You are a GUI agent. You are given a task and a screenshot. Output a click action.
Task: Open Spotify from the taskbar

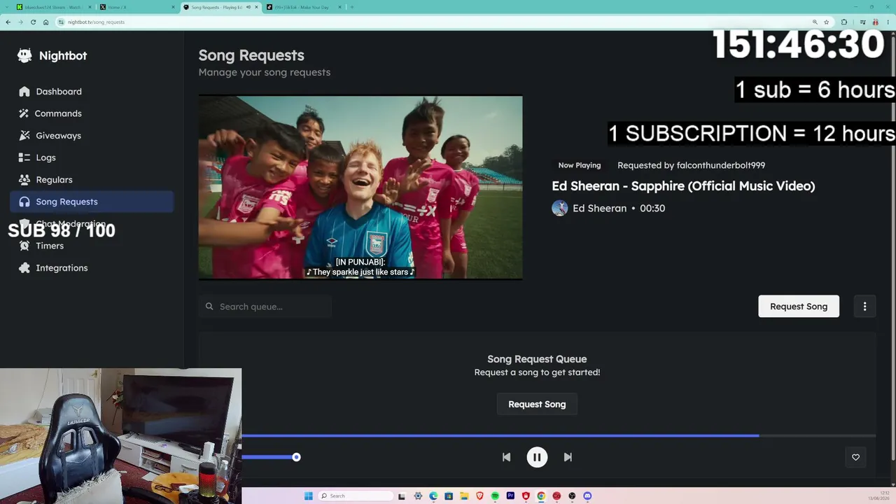click(495, 496)
